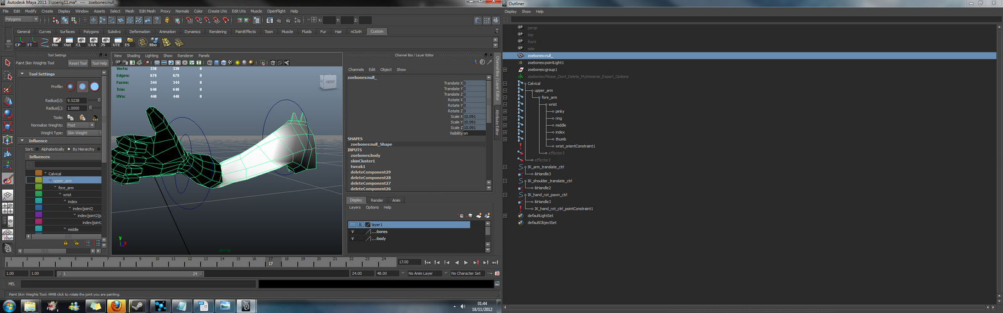Select the Lasso tool in toolbox
1003x313 pixels.
pos(8,76)
